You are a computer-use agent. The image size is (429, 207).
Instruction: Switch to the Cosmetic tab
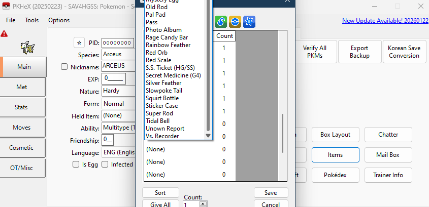point(22,148)
